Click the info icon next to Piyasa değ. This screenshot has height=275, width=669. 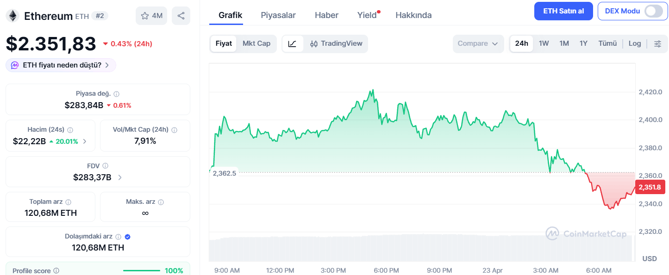(x=116, y=93)
